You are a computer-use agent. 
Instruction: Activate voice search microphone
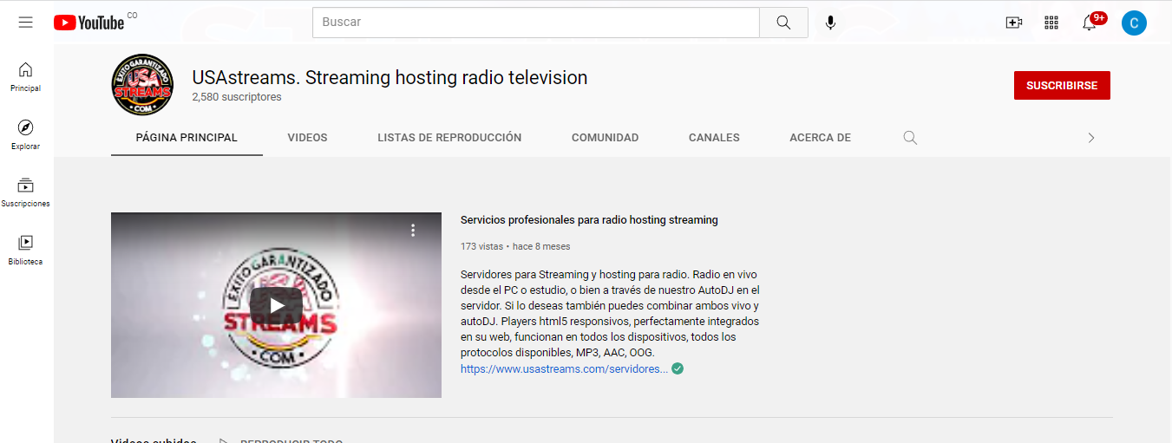coord(830,23)
